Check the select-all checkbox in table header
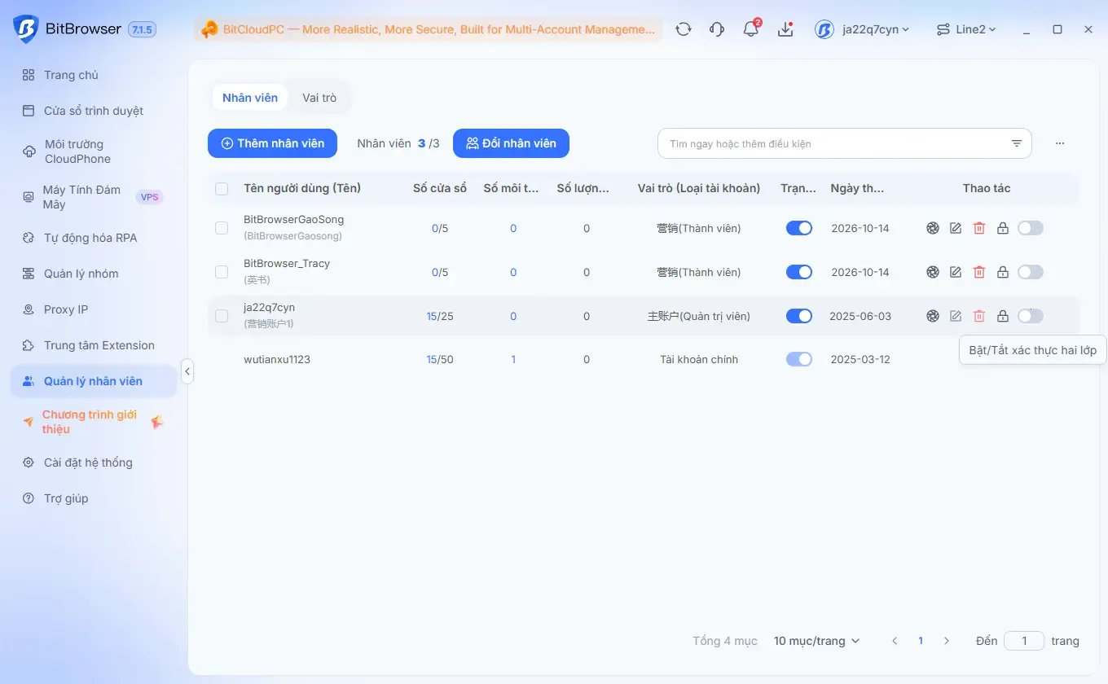This screenshot has width=1108, height=684. click(x=222, y=189)
